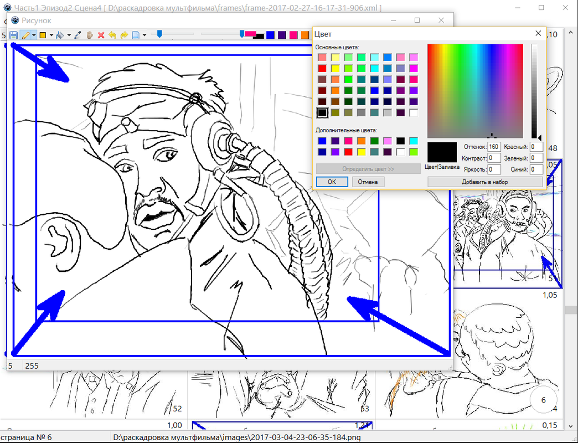Choose the red swatch in basic colors

click(x=321, y=68)
